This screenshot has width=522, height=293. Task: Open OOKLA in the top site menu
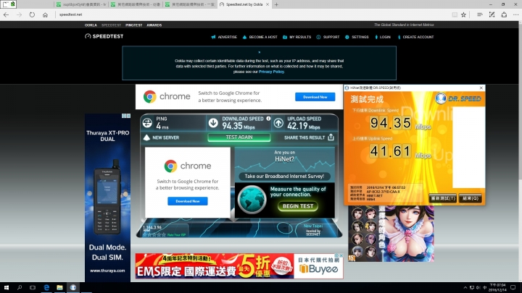tap(91, 25)
